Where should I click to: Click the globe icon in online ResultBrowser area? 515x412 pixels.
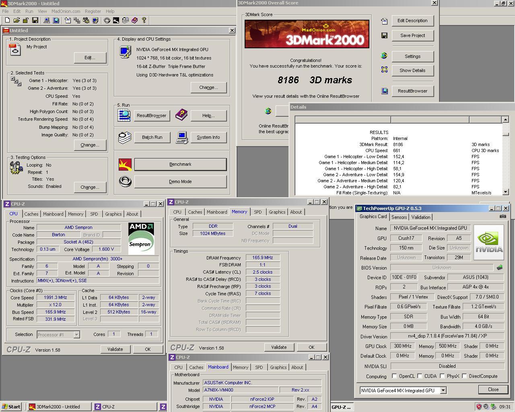point(268,111)
